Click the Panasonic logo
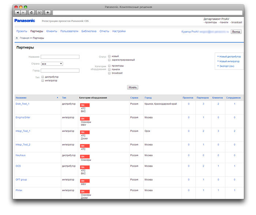This screenshot has width=256, height=215. (25, 20)
